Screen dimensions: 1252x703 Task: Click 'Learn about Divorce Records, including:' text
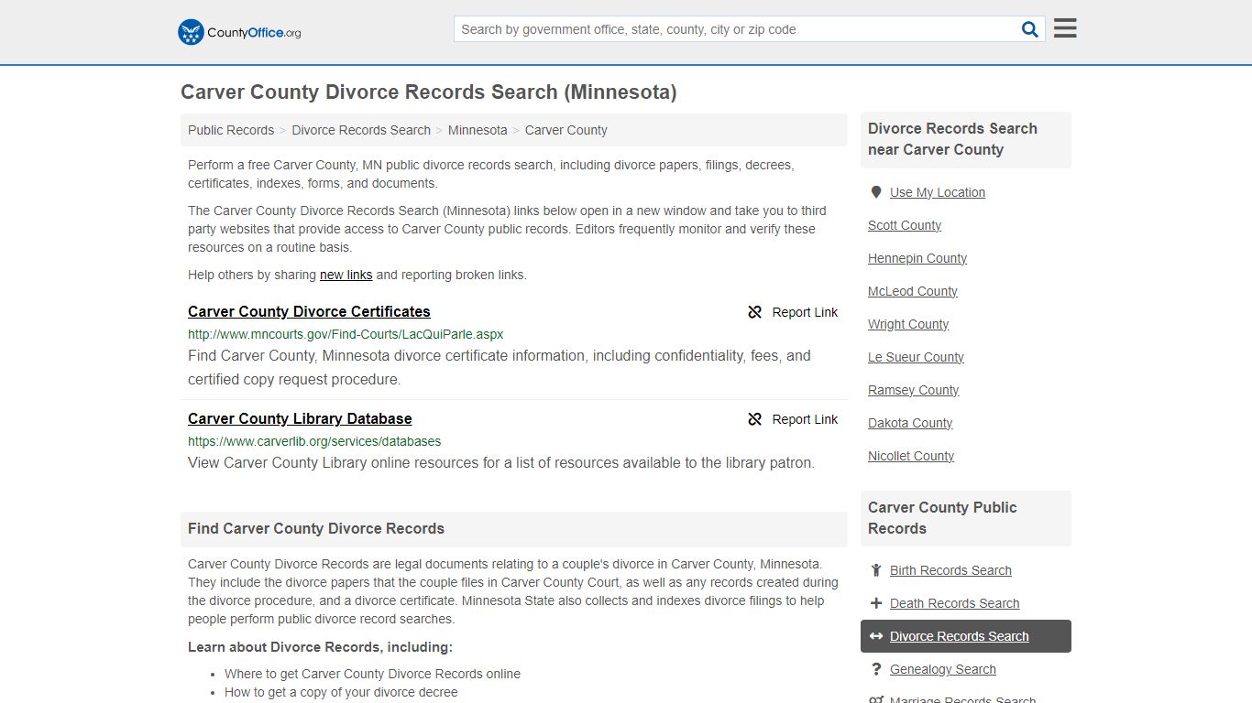tap(320, 647)
